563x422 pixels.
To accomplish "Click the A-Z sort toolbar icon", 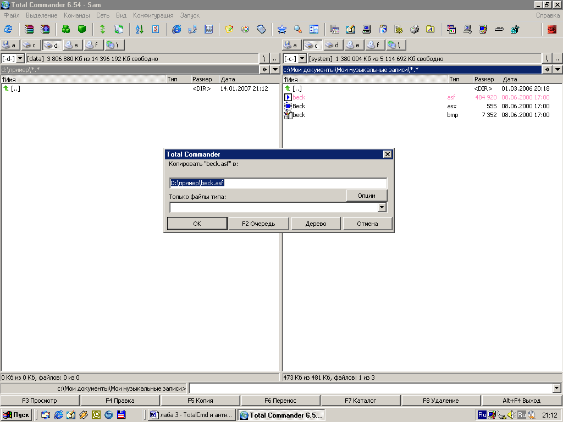I will (139, 30).
